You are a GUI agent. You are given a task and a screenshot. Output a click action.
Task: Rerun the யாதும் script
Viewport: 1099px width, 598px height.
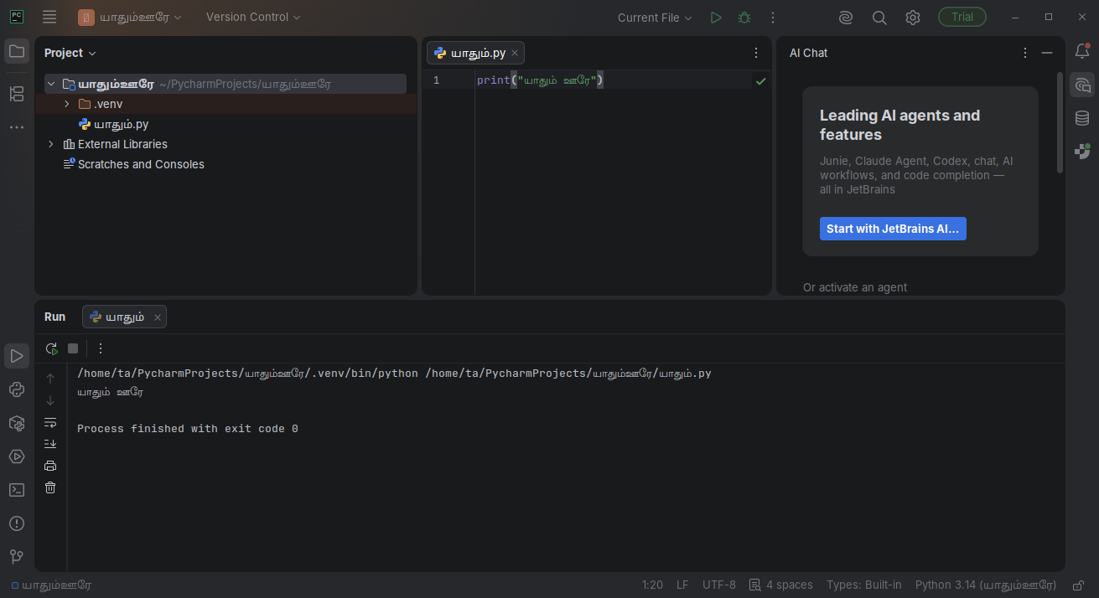click(x=51, y=348)
